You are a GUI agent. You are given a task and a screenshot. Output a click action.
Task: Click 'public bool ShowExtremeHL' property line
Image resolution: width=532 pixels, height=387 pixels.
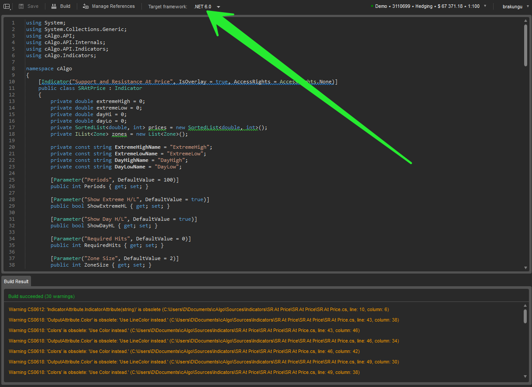[x=110, y=206]
